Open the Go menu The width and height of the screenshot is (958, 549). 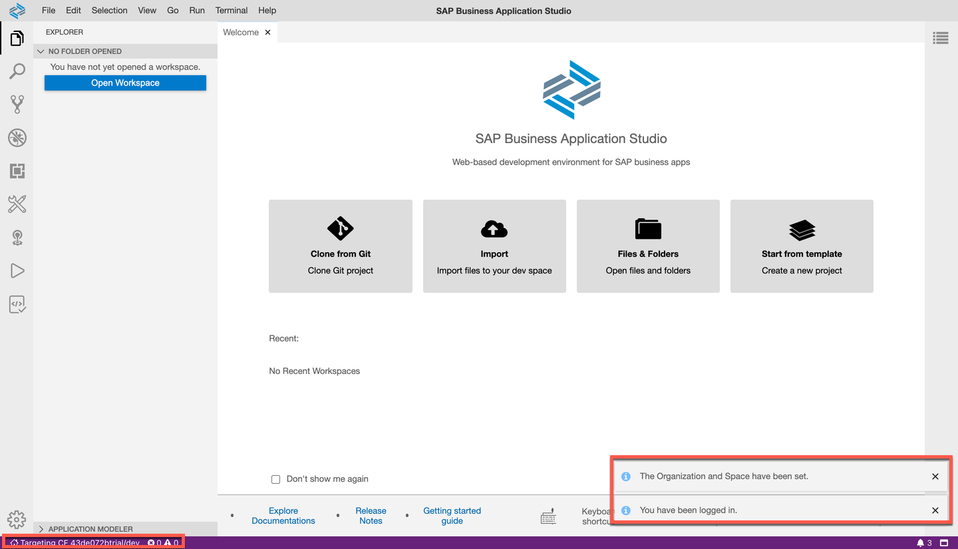point(173,11)
